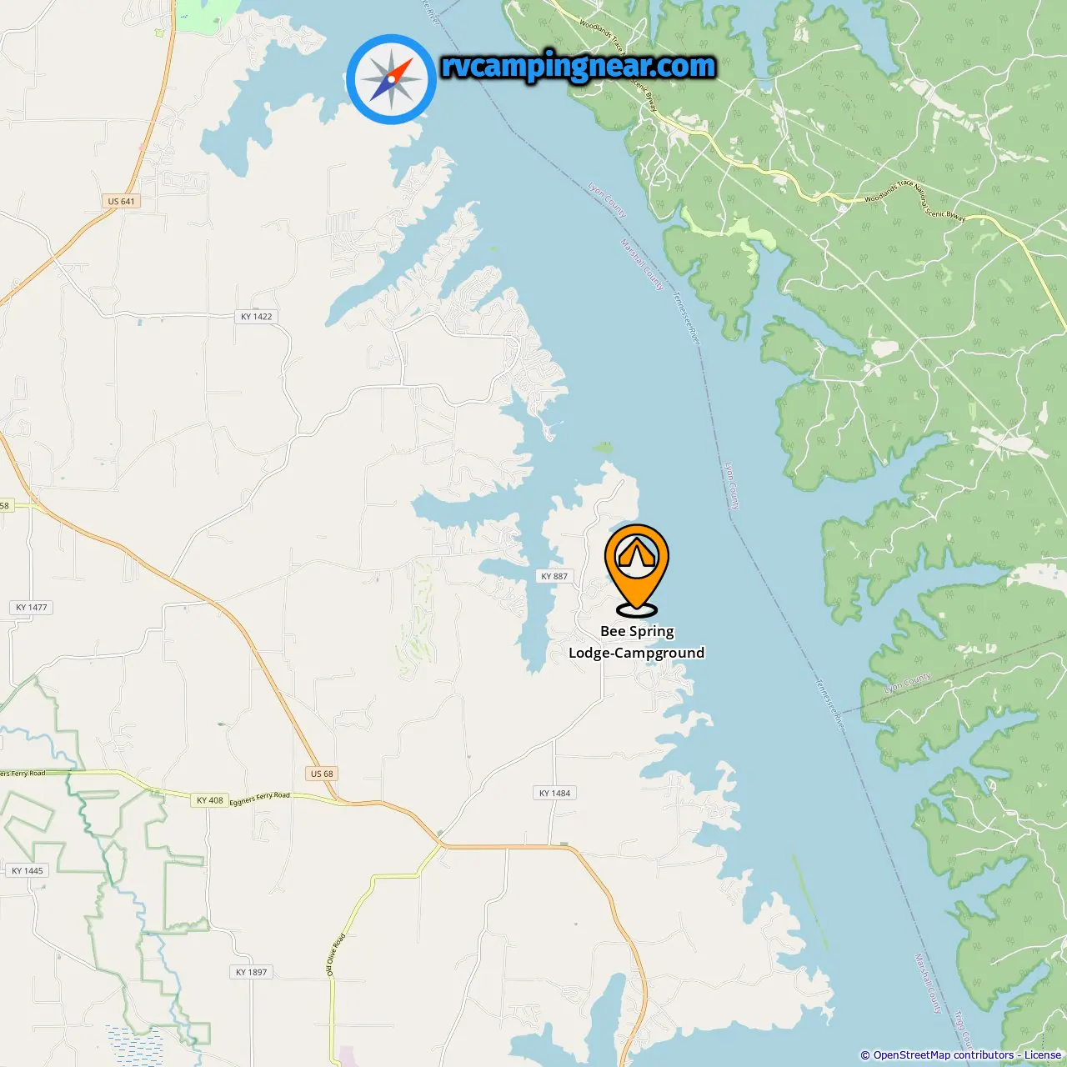Select the KY 1897 road shield
The width and height of the screenshot is (1067, 1067).
click(x=251, y=972)
